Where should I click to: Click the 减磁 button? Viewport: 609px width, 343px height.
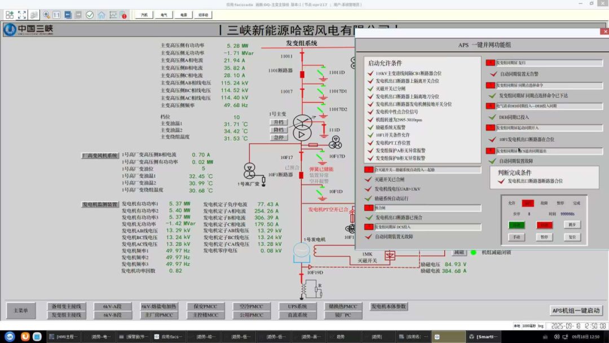pyautogui.click(x=459, y=253)
